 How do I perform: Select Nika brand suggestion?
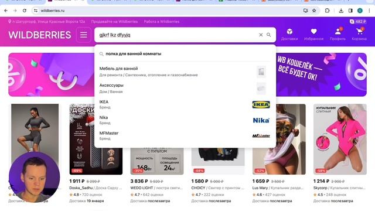pyautogui.click(x=185, y=120)
